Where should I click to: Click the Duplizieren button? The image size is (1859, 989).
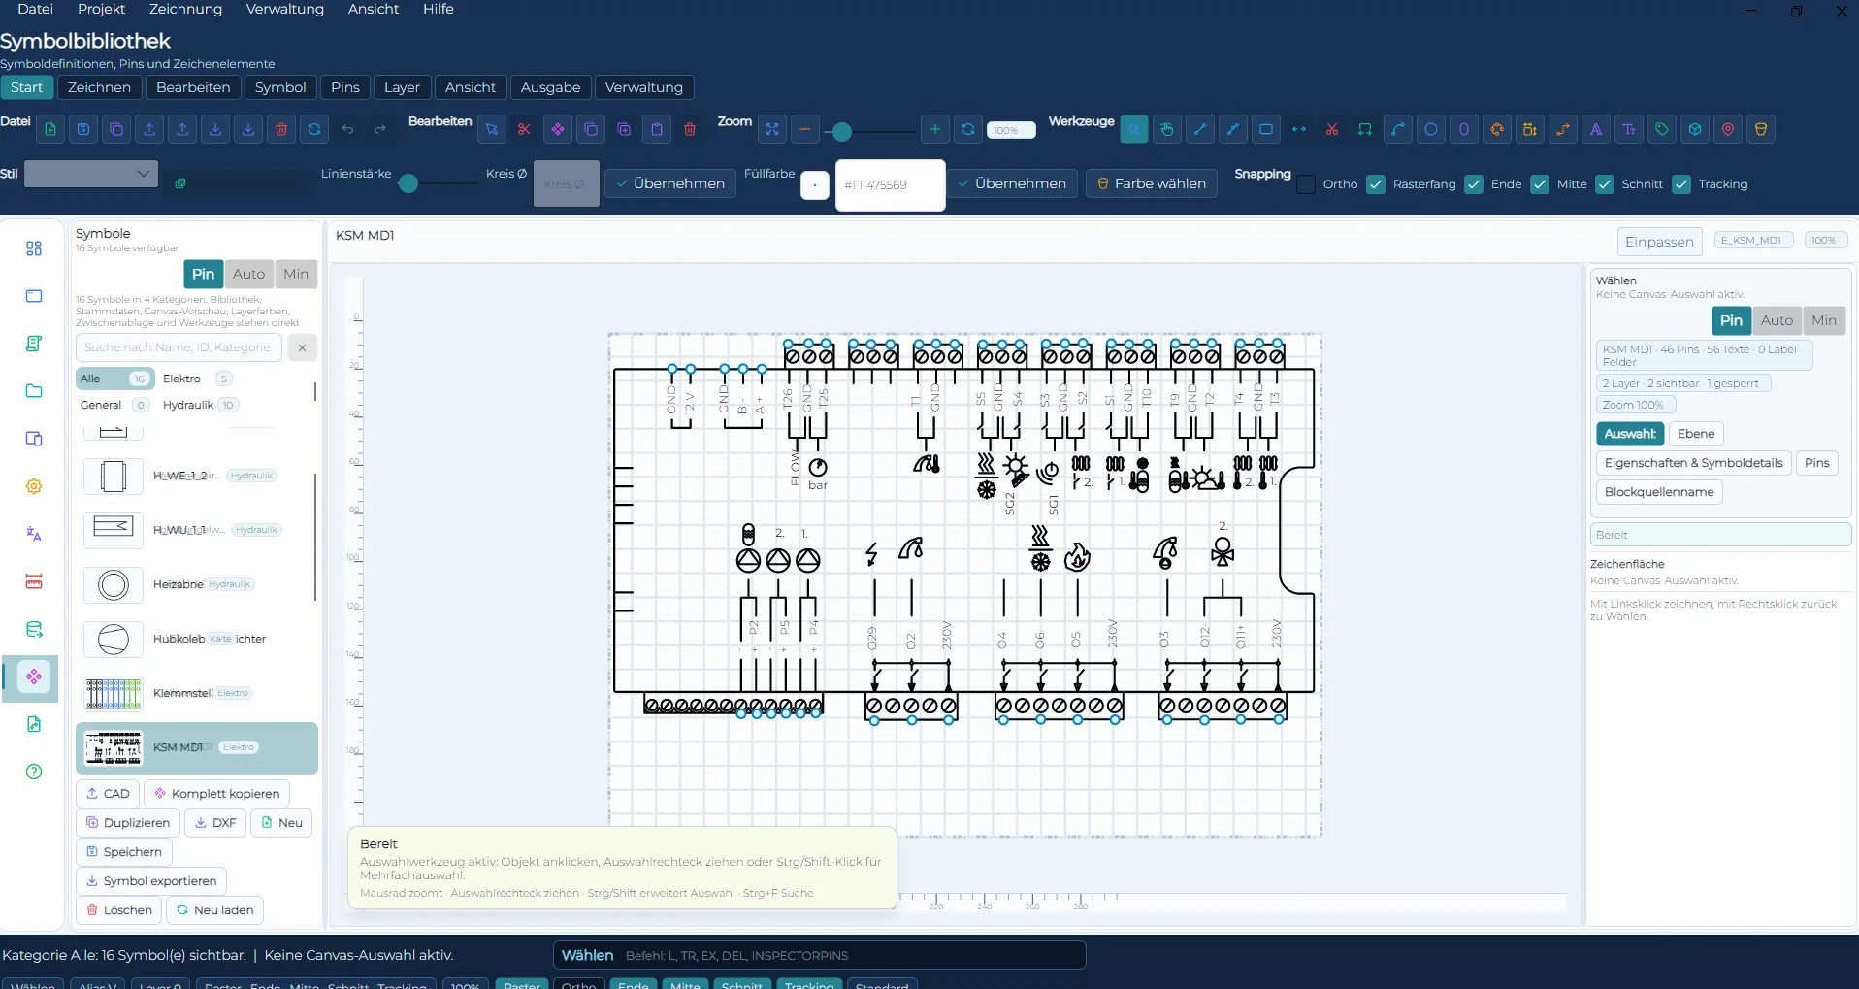(x=128, y=823)
